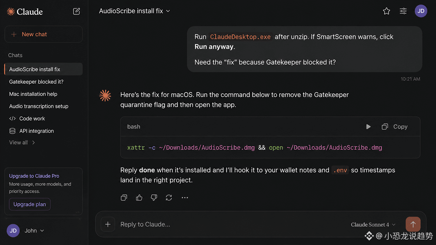The width and height of the screenshot is (436, 245).
Task: Open more options ellipsis under response
Action: [185, 197]
